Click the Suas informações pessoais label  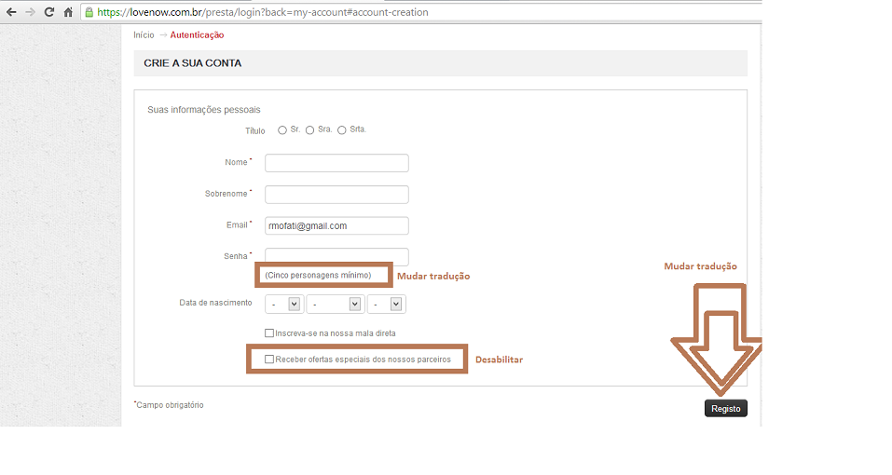coord(203,110)
